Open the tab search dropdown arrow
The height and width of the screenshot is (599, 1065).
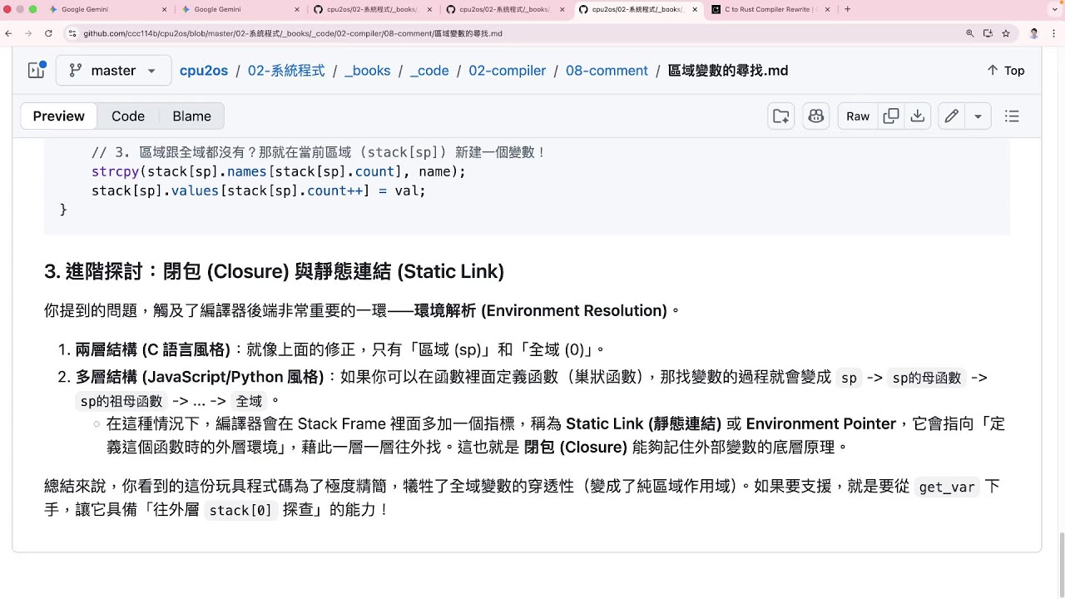coord(1053,9)
